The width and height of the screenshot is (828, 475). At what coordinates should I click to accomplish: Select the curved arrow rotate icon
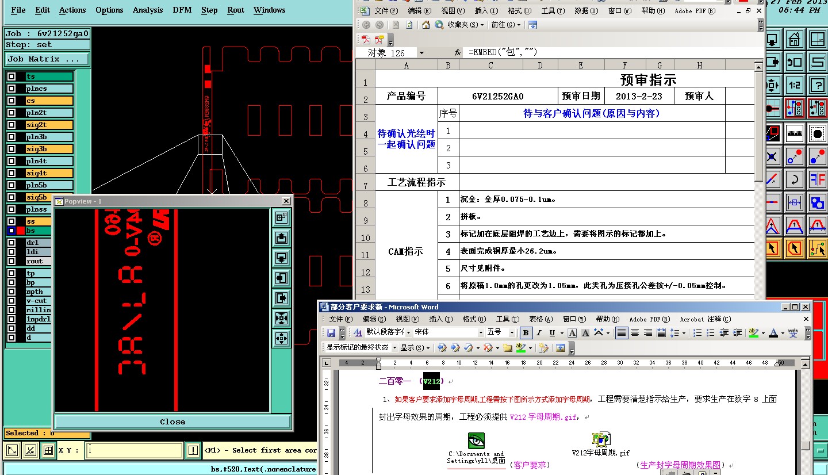coord(795,179)
